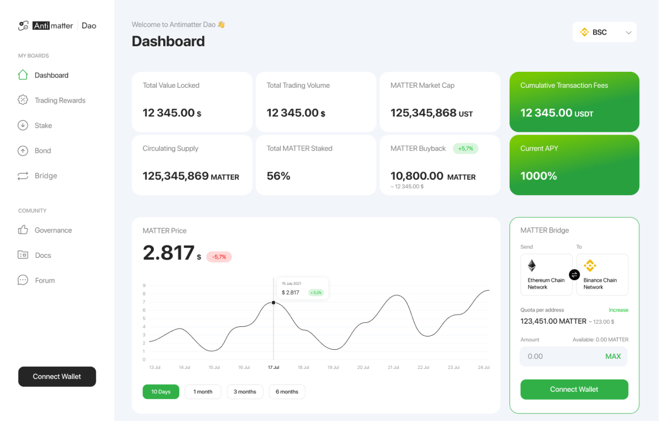Screen dimensions: 659x421
Task: Set chart range to 3 months
Action: point(245,392)
